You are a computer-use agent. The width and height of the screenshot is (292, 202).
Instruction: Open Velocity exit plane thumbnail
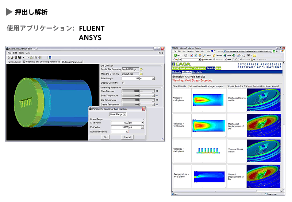point(208,151)
